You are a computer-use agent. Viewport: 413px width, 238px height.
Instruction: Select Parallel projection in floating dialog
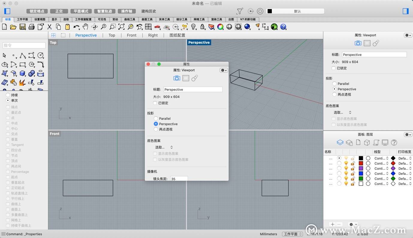point(156,119)
